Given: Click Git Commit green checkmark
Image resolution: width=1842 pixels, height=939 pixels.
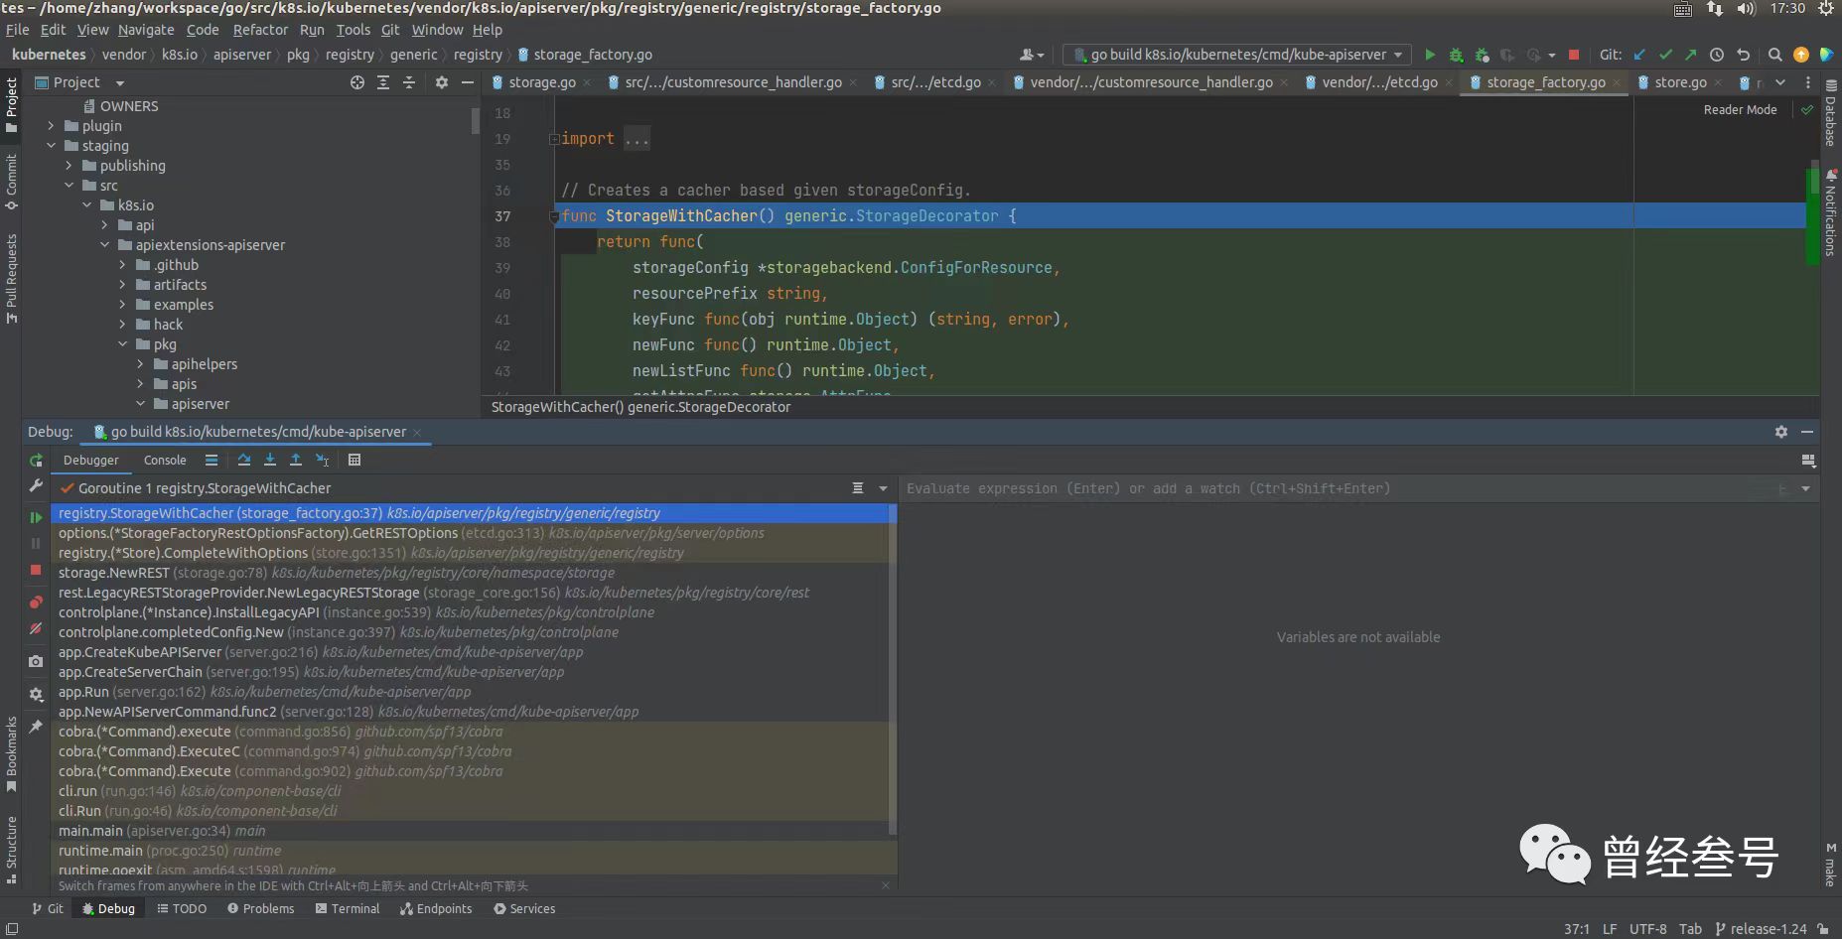Looking at the screenshot, I should [x=1665, y=55].
